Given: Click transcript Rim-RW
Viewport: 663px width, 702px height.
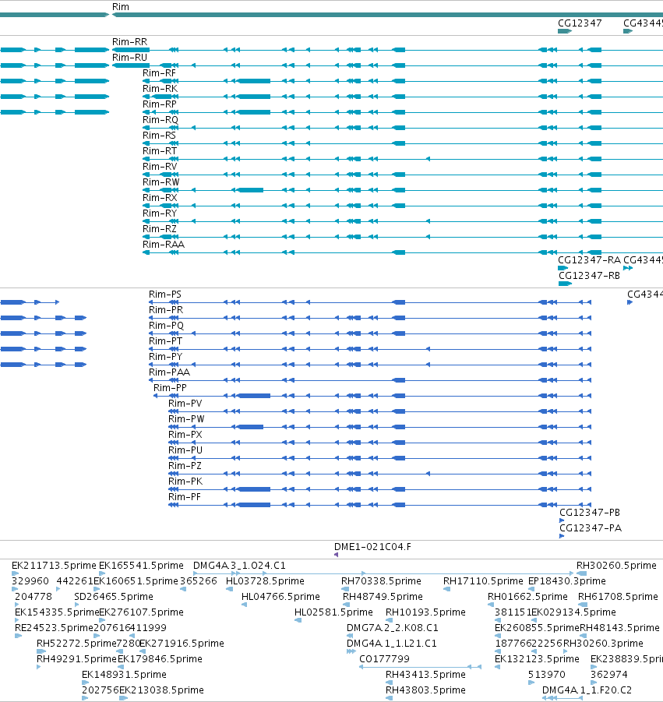Looking at the screenshot, I should (x=160, y=182).
